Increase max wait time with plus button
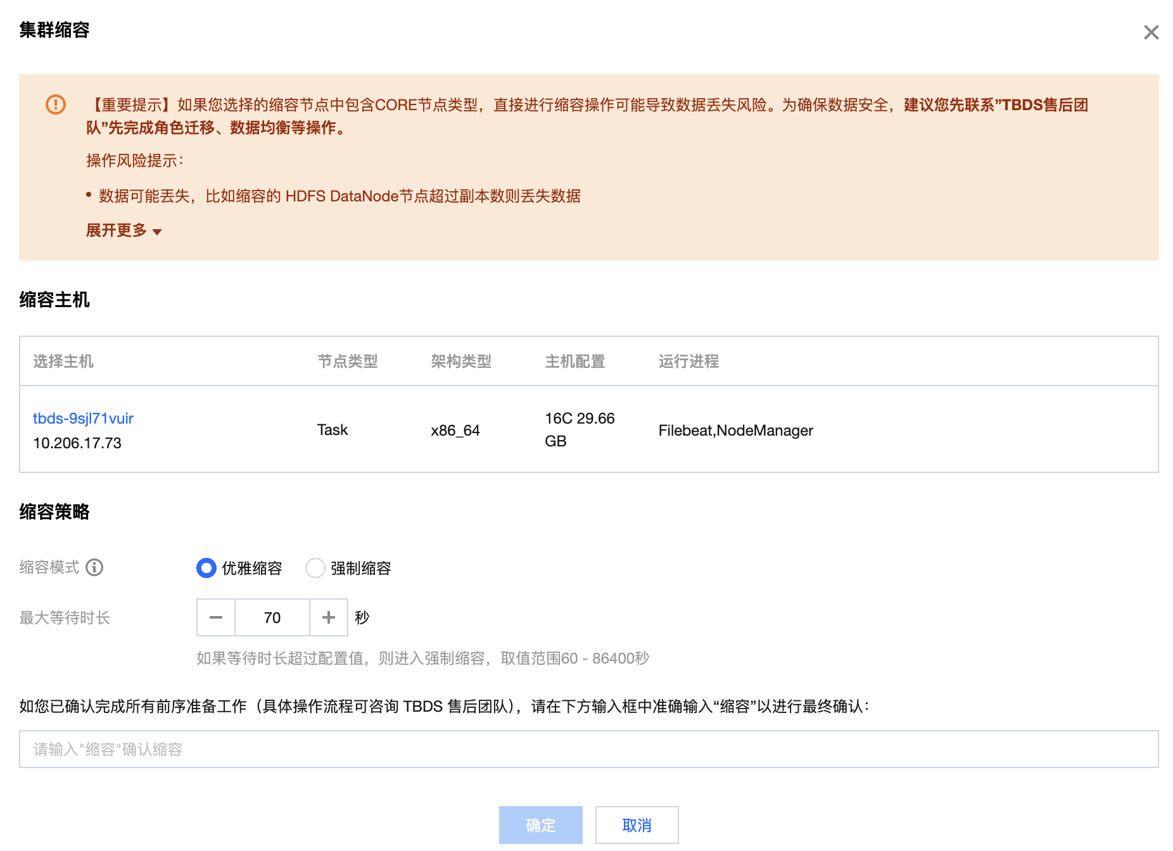1173x851 pixels. pyautogui.click(x=329, y=617)
